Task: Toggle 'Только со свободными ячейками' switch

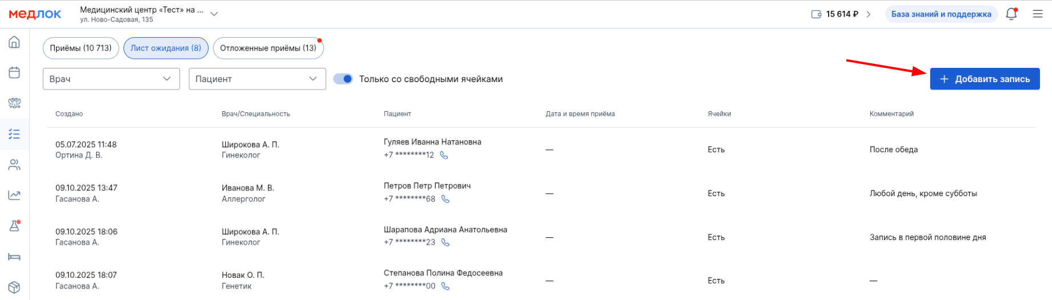Action: coord(343,79)
